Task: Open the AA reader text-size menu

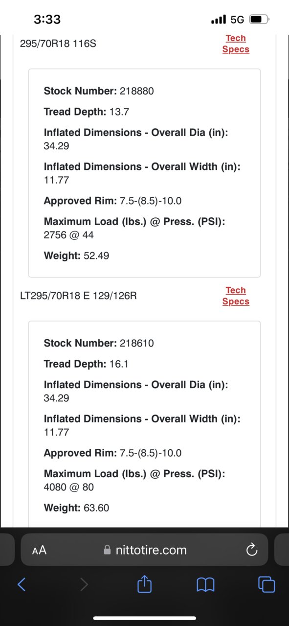Action: point(39,550)
